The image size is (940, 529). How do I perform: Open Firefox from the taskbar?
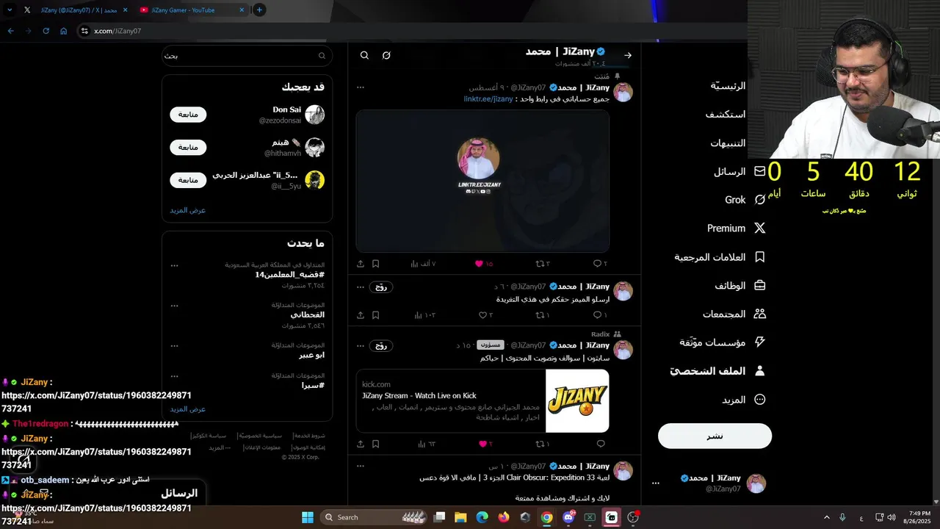(503, 517)
